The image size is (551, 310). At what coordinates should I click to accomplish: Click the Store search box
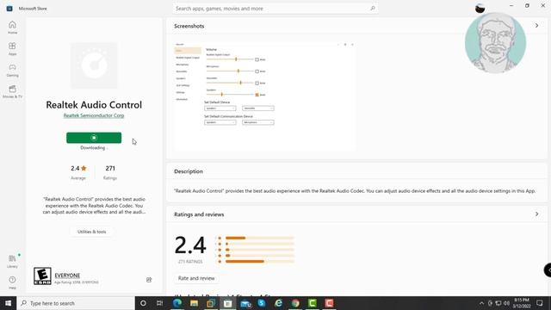pyautogui.click(x=275, y=8)
